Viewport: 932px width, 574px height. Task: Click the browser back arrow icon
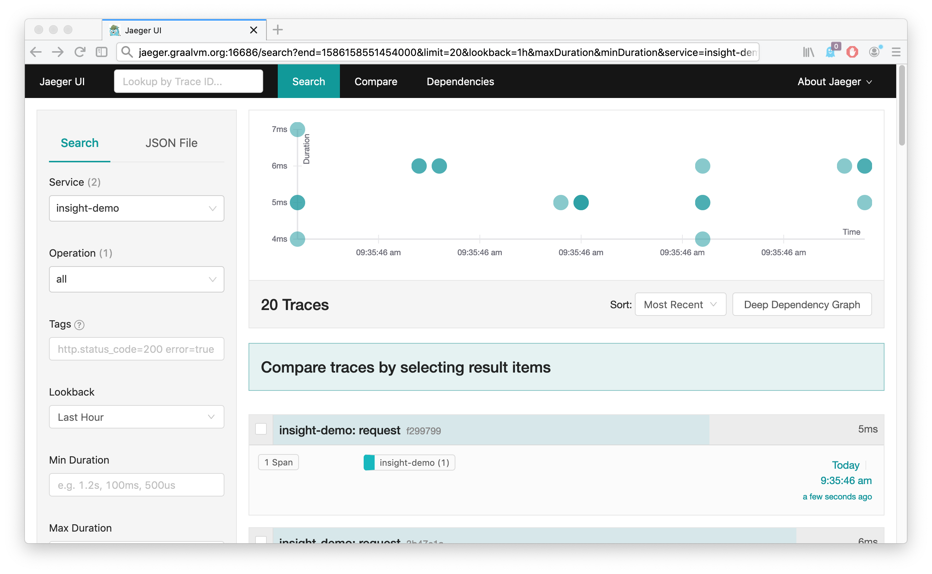36,52
